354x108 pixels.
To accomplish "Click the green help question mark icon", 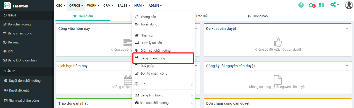I will click(x=301, y=5).
